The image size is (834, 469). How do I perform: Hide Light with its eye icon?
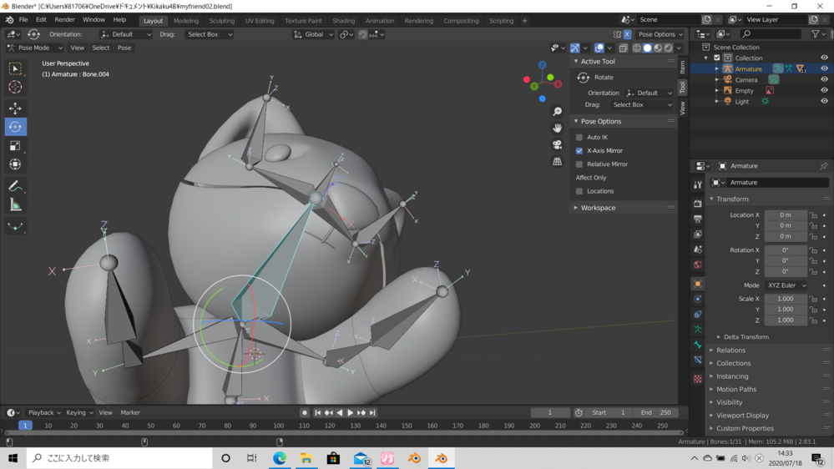[x=824, y=102]
